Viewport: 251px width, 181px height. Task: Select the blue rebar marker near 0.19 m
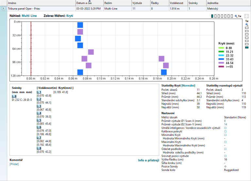coord(164,72)
